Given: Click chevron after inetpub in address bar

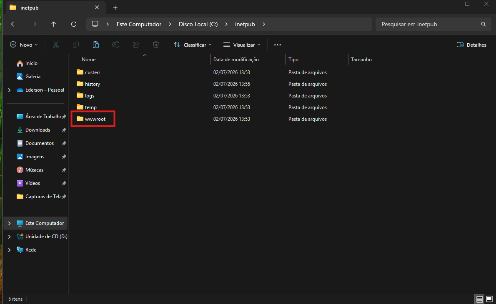Looking at the screenshot, I should (264, 24).
